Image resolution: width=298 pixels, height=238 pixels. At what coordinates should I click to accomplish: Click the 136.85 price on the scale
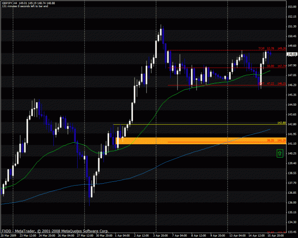pyautogui.click(x=292, y=193)
